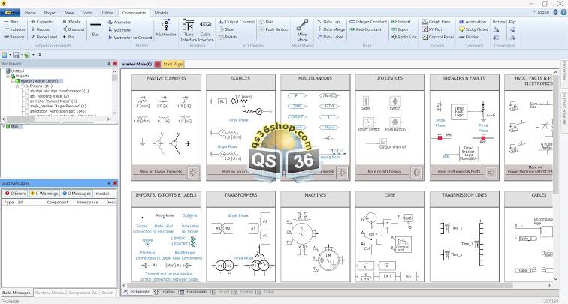This screenshot has height=304, width=568.
Task: Add an Integer Constant
Action: click(368, 22)
